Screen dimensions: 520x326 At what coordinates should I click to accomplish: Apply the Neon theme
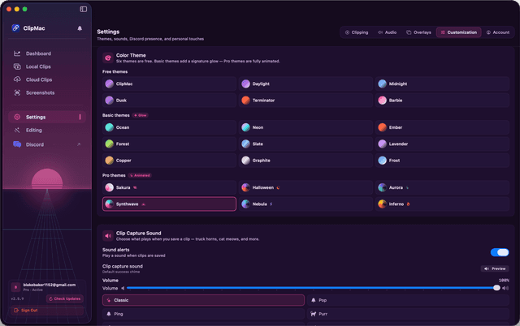point(305,127)
